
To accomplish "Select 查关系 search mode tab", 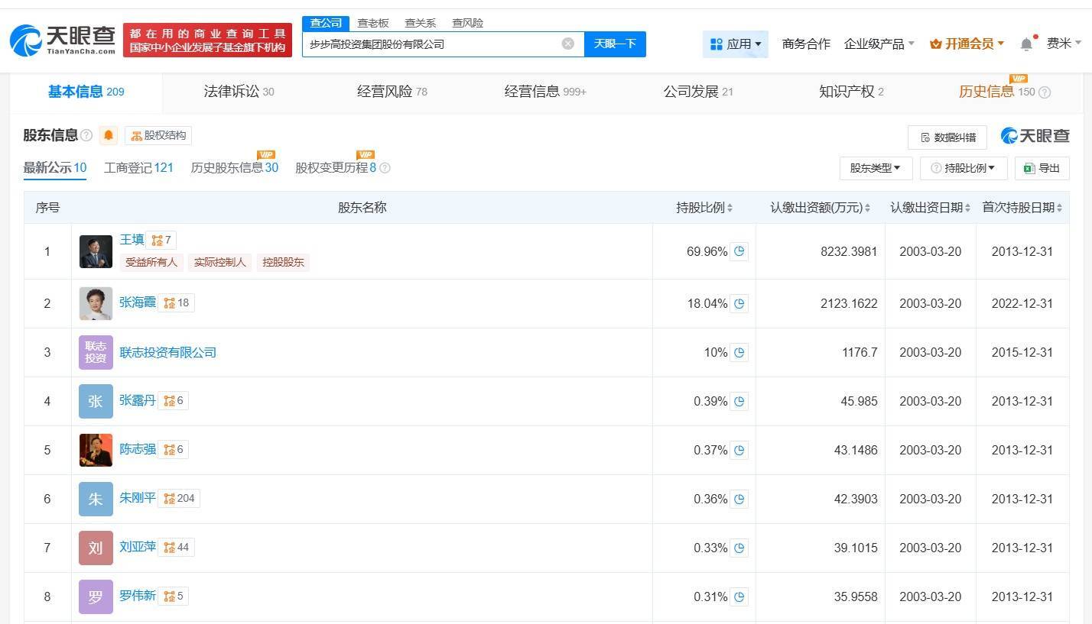I will pos(421,23).
